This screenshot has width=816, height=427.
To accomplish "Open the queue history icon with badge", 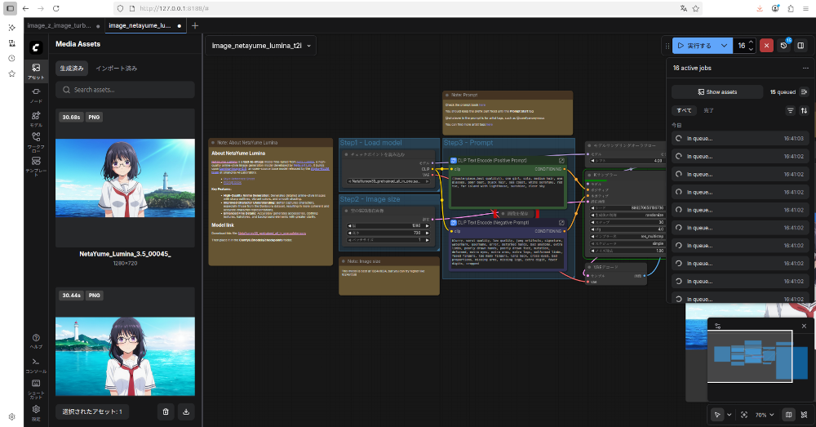I will pos(784,46).
